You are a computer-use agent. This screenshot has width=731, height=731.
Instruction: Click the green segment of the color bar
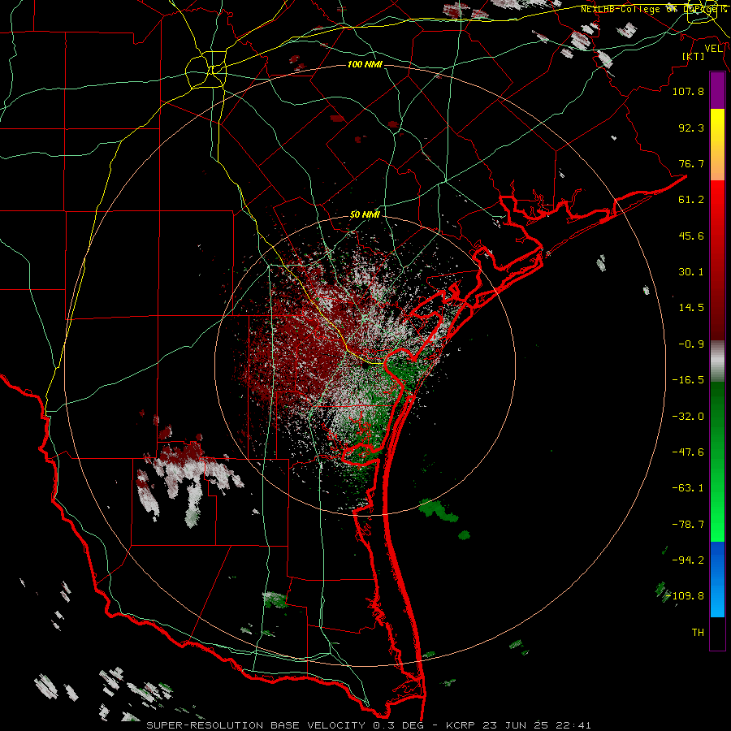pyautogui.click(x=717, y=461)
